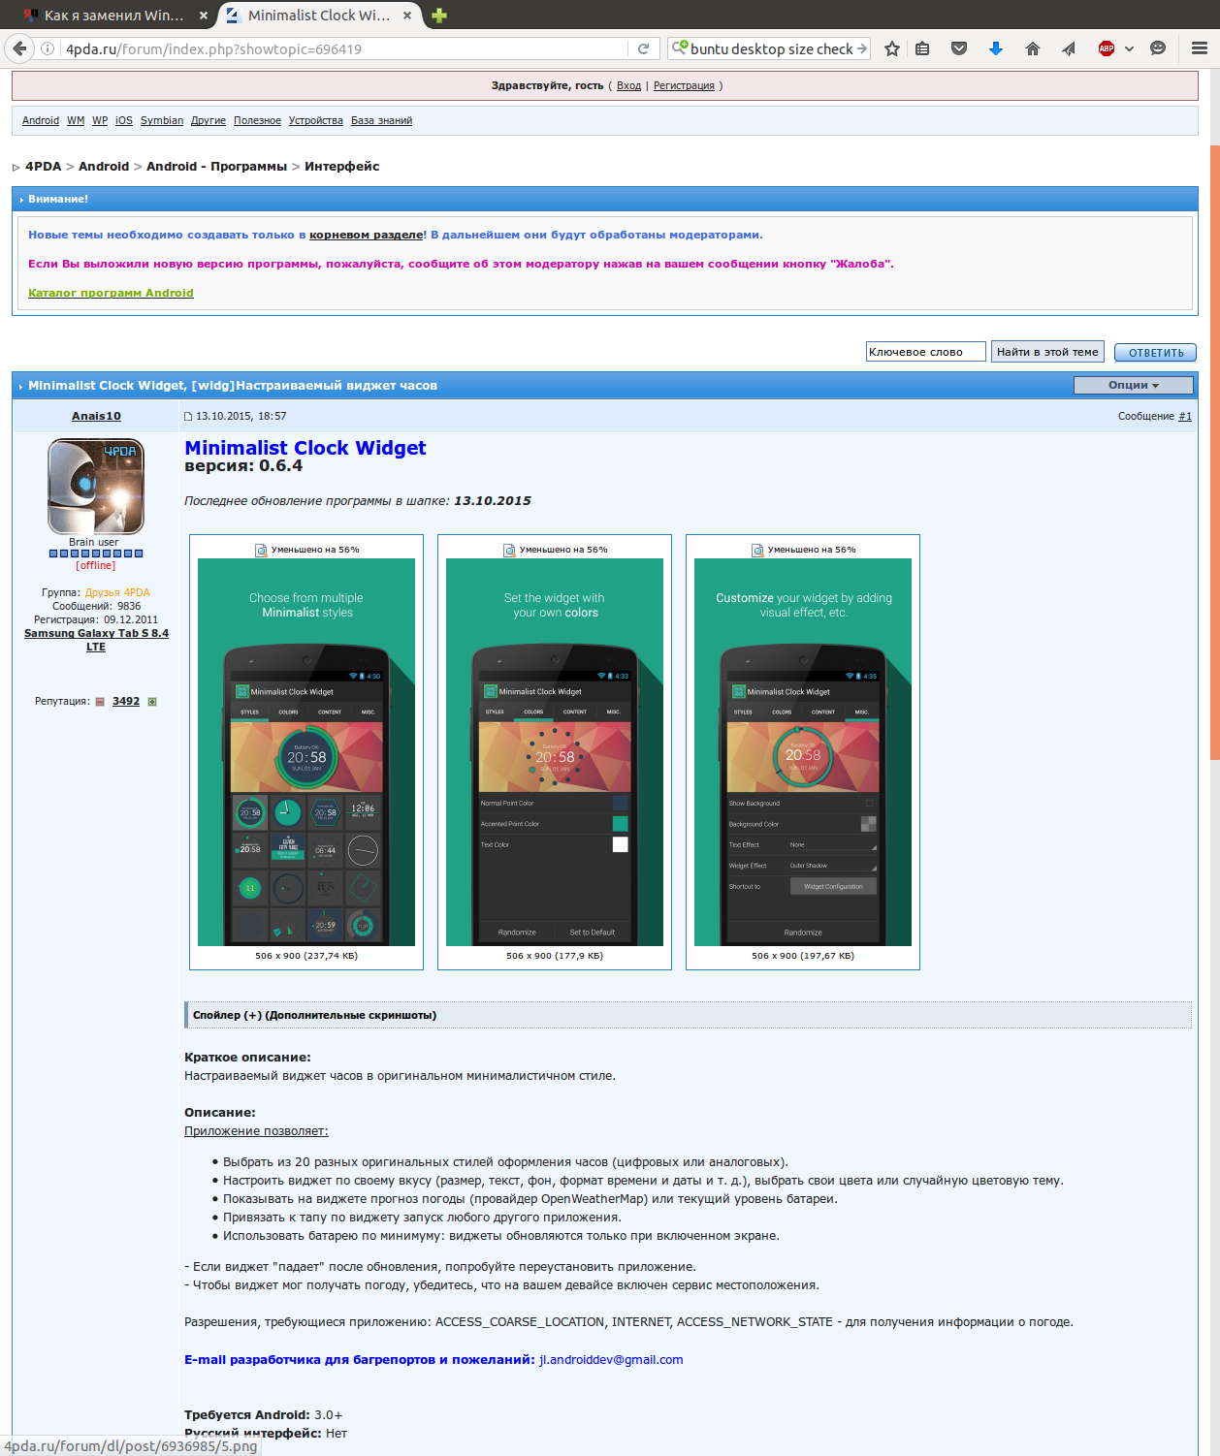Open the reputation value 3492 link
The height and width of the screenshot is (1456, 1220).
[x=126, y=701]
